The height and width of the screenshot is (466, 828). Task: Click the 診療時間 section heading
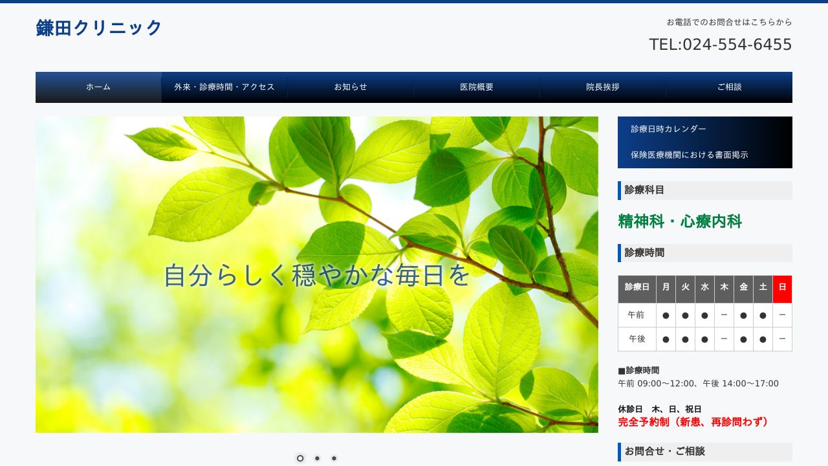(644, 253)
